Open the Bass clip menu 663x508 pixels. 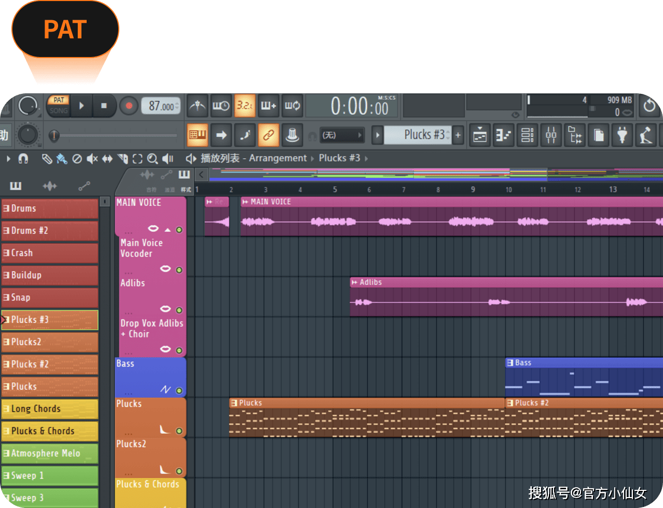pyautogui.click(x=510, y=363)
